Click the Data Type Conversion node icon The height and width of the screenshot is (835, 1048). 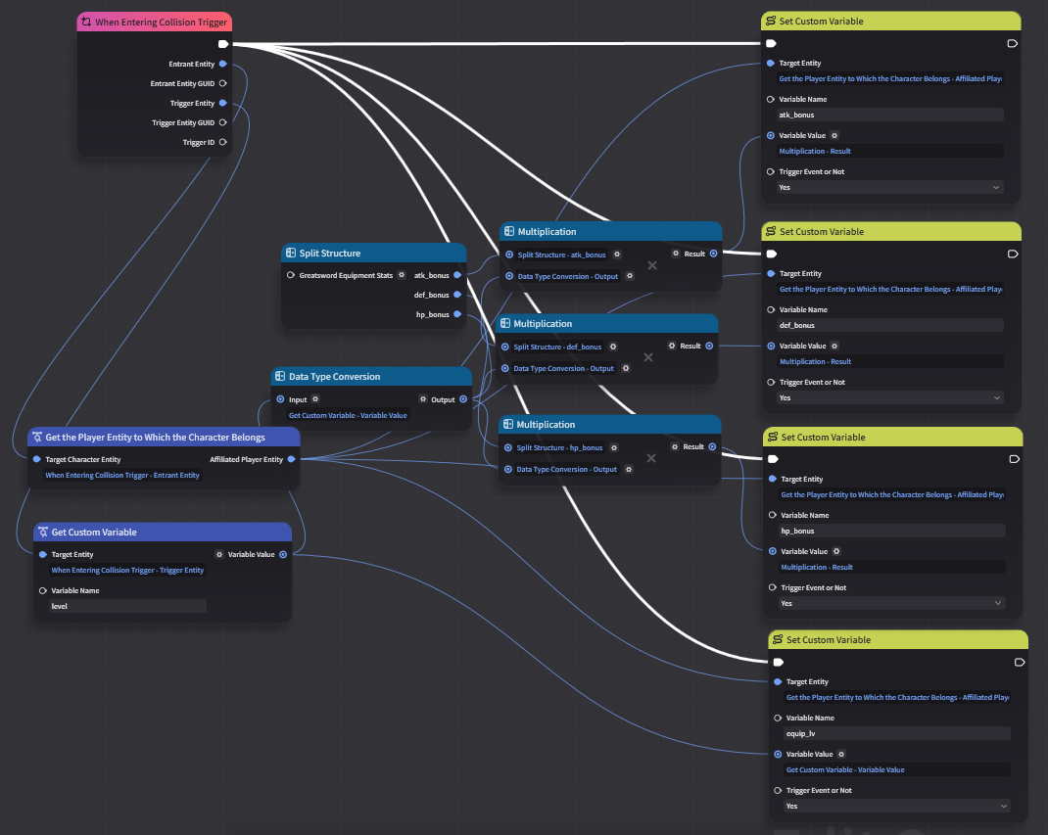pyautogui.click(x=281, y=376)
